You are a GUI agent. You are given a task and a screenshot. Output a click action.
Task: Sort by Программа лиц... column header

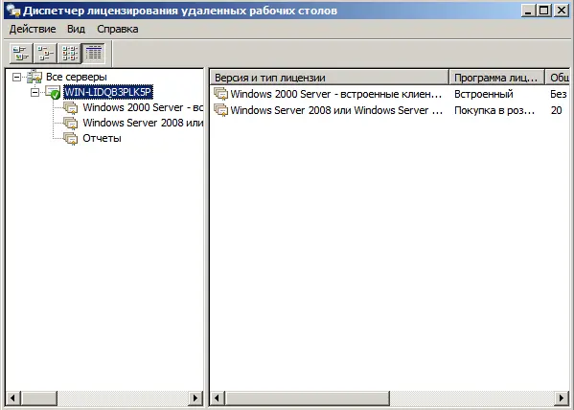[496, 78]
